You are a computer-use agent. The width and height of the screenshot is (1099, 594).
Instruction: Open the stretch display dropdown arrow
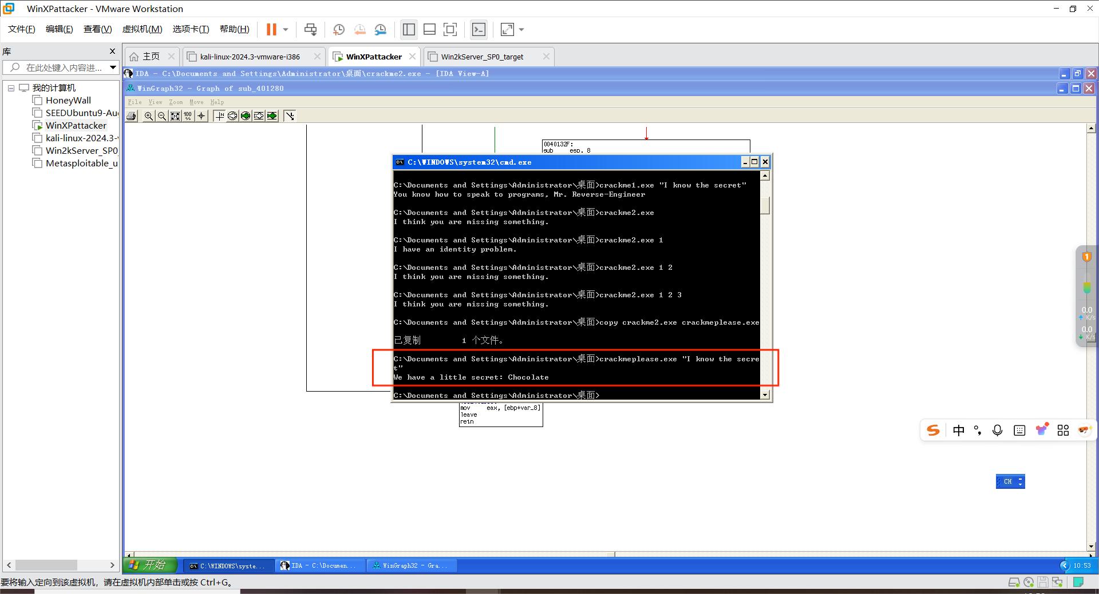pos(521,30)
